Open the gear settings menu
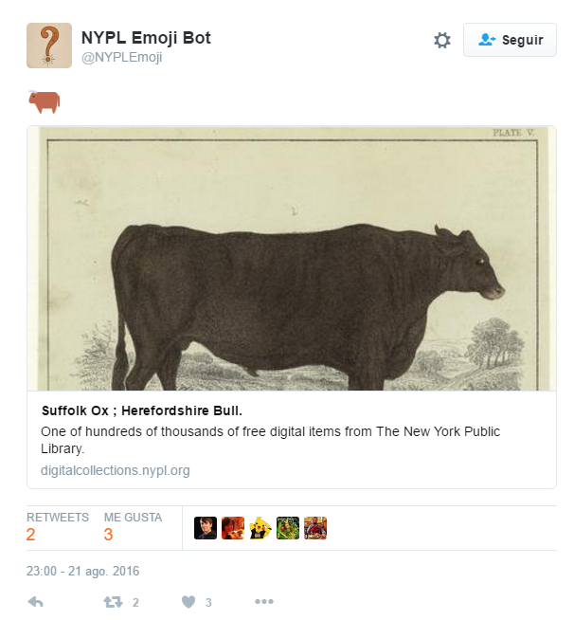The image size is (574, 620). 442,41
